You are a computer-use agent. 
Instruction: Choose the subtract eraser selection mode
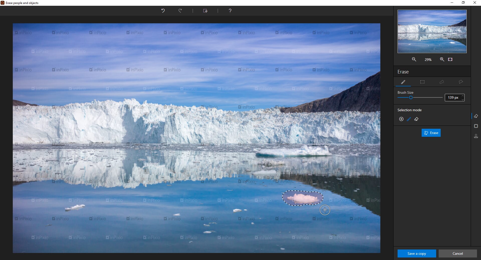[x=416, y=119]
